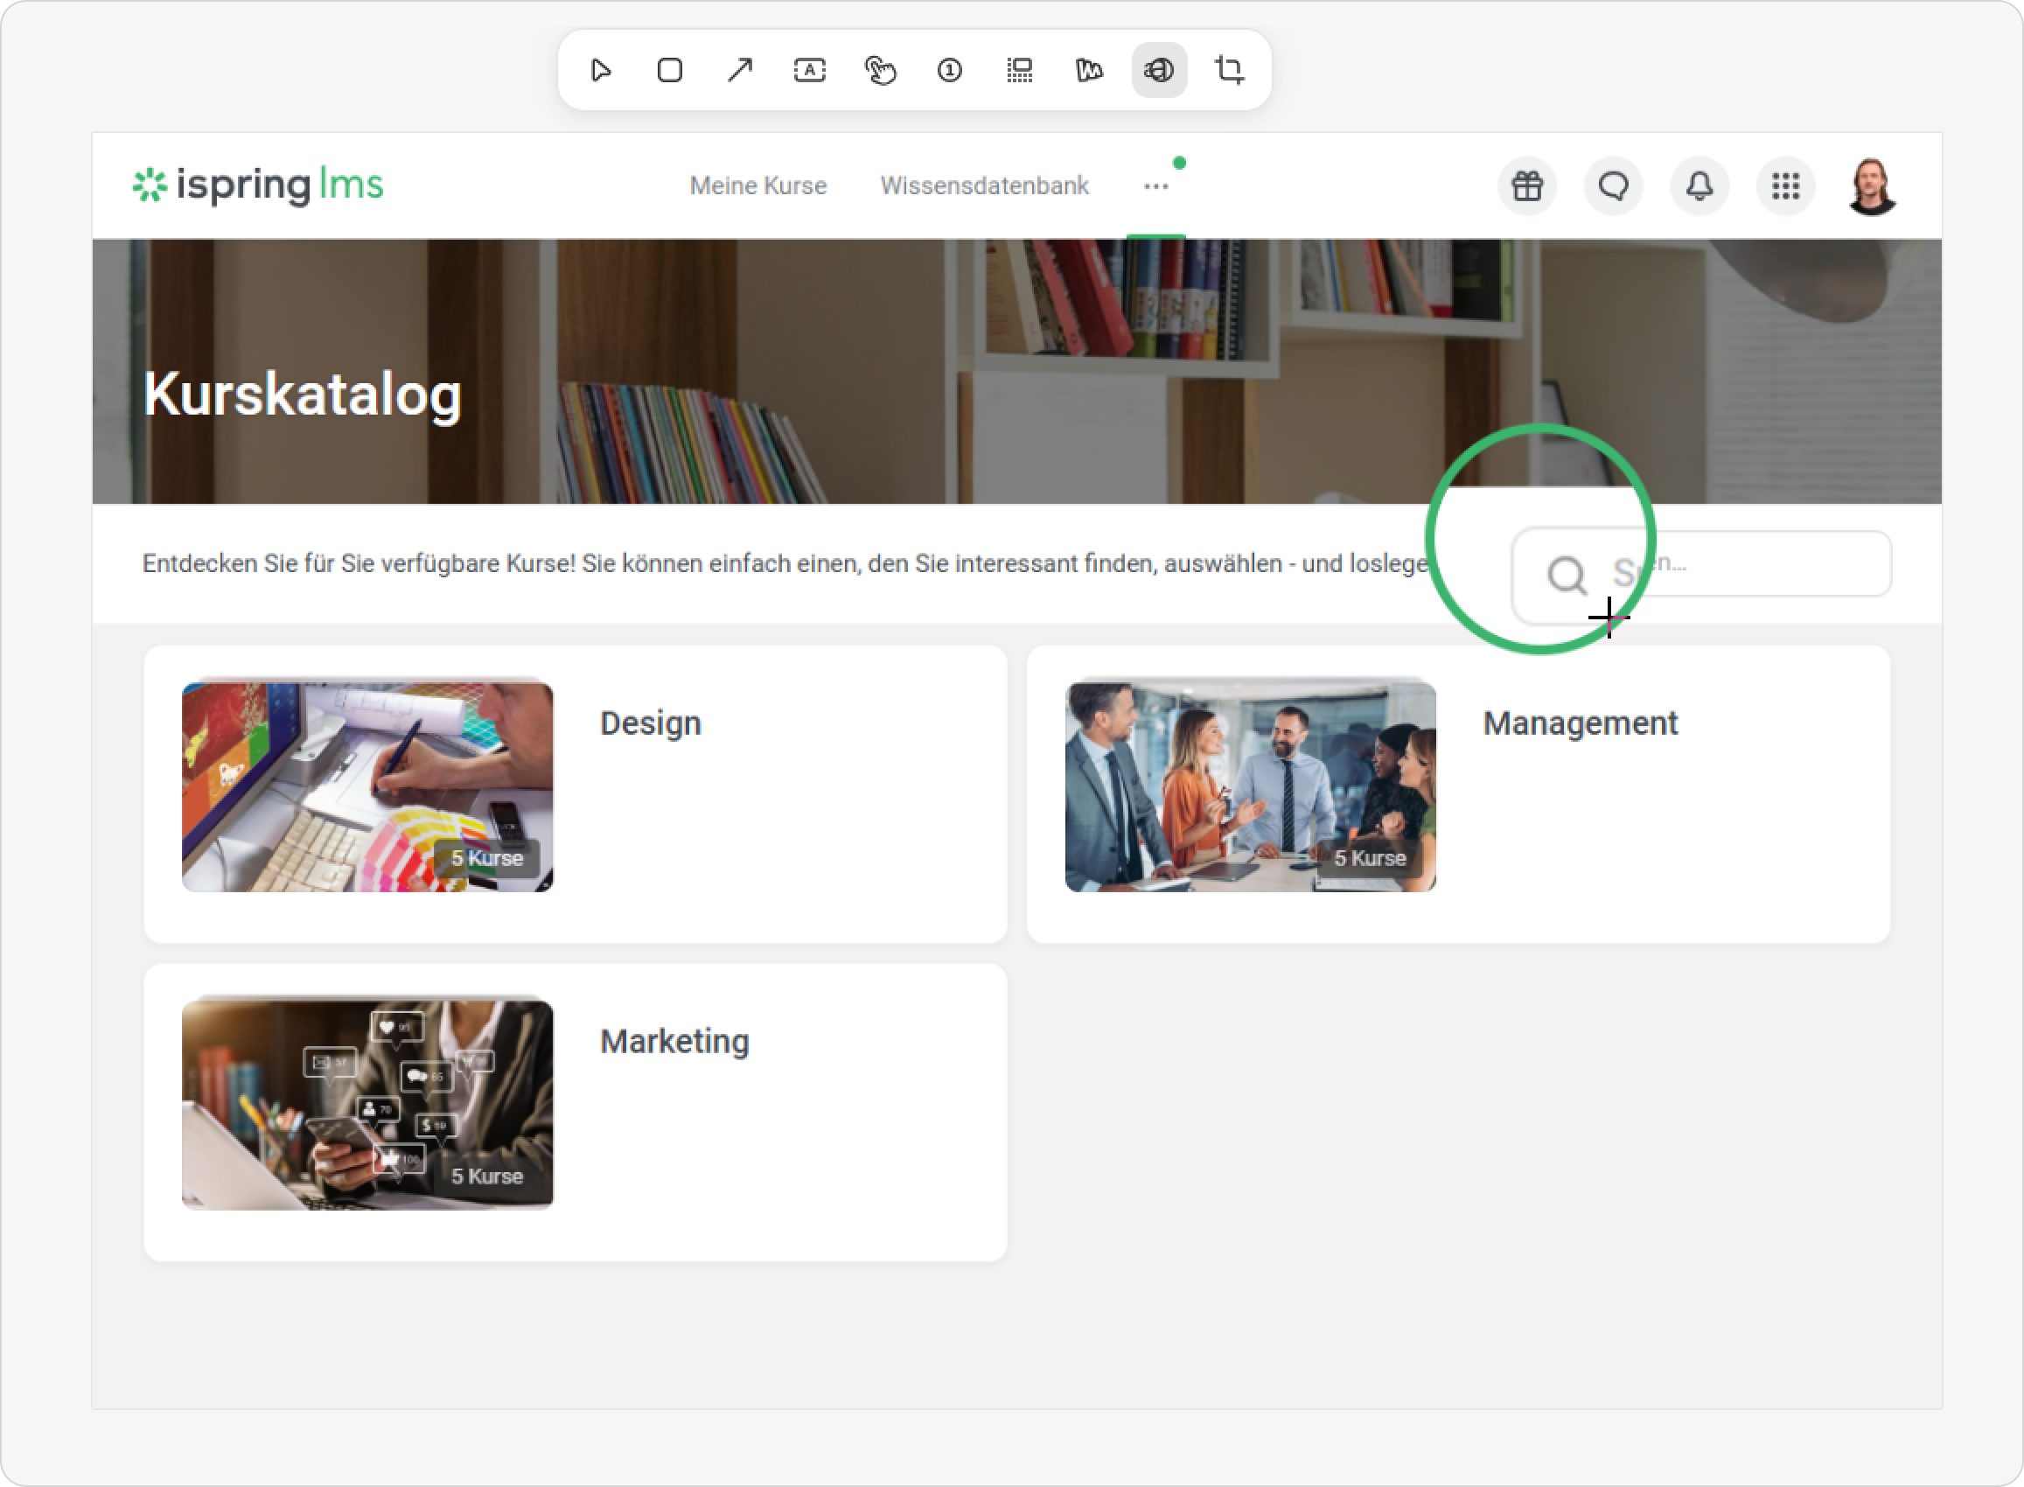Select the numbered step marker tool
Screen dimensions: 2024x1487
click(949, 70)
